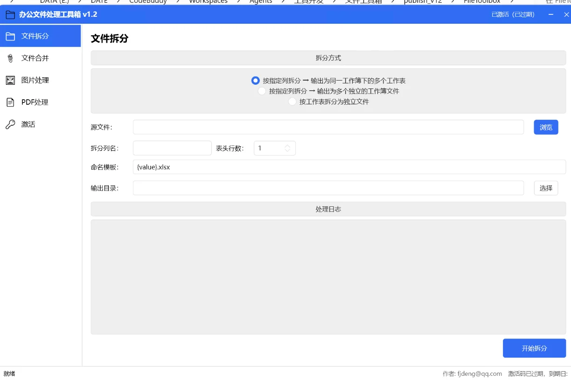The width and height of the screenshot is (571, 380).
Task: Click Agents in the background window breadcrumb
Action: pyautogui.click(x=261, y=2)
